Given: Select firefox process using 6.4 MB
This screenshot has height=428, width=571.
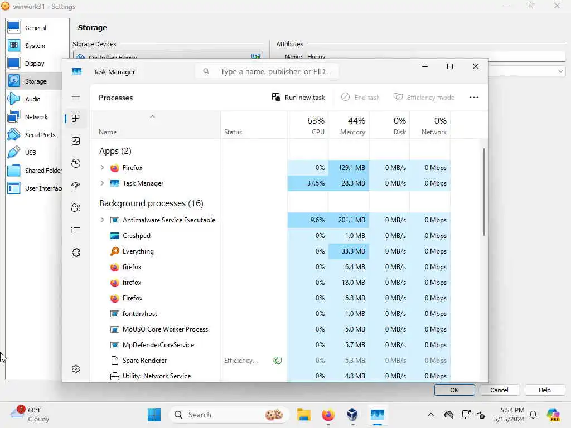Looking at the screenshot, I should pos(270,267).
